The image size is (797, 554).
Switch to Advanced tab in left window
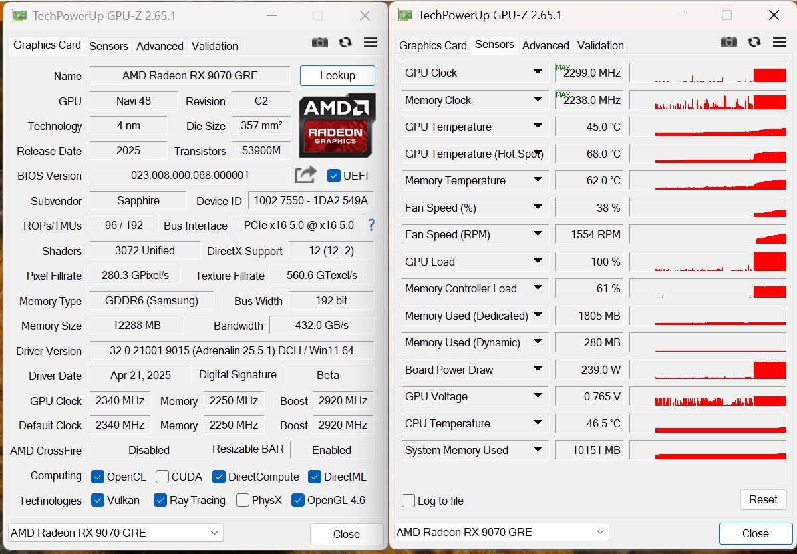pos(160,46)
